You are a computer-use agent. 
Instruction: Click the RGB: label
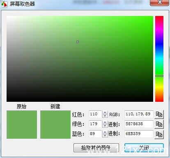115,114
